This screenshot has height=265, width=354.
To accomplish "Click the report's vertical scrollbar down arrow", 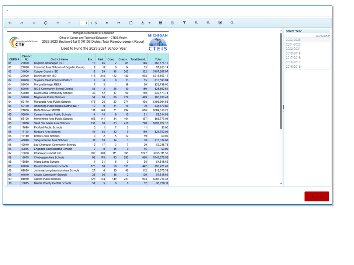I will 281,183.
